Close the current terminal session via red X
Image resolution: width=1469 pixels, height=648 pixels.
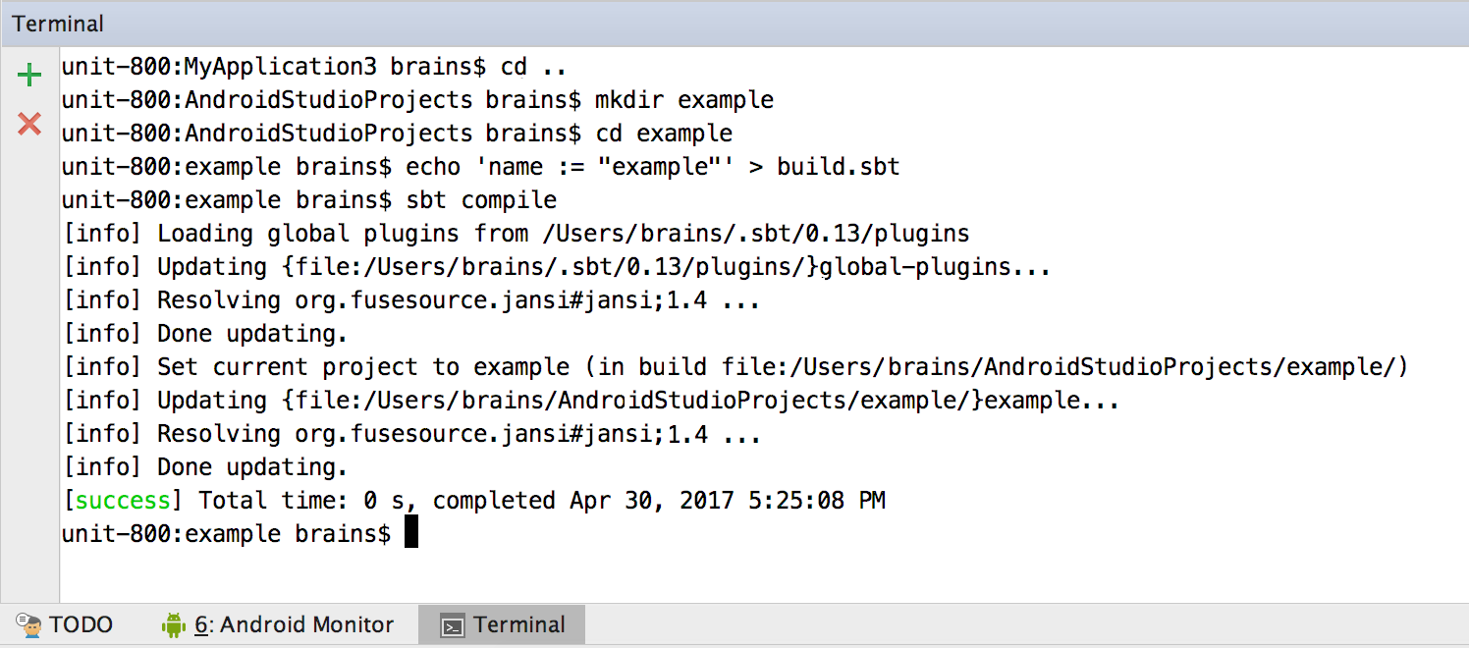point(28,124)
